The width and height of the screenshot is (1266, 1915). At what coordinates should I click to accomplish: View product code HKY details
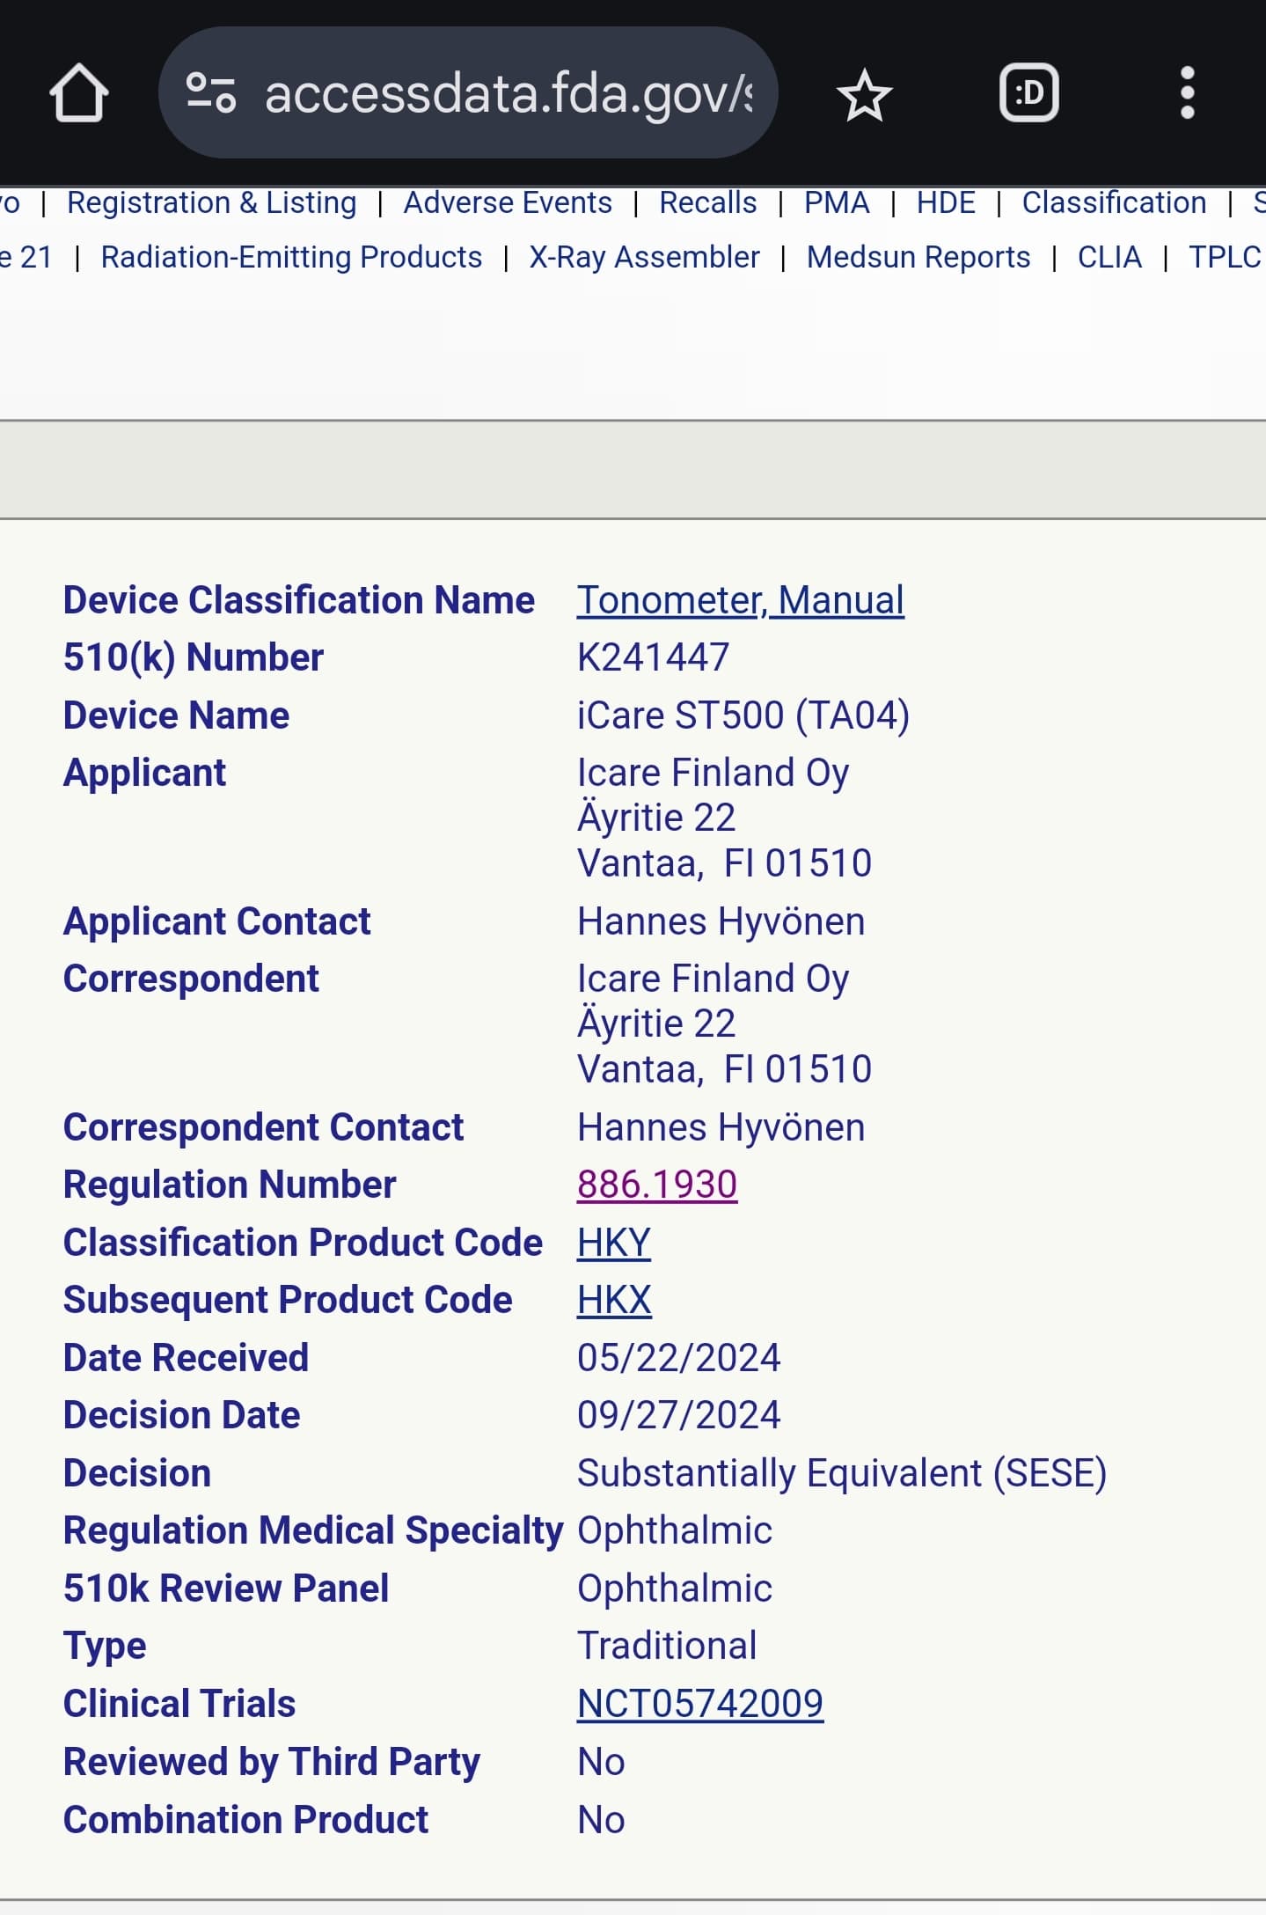coord(613,1243)
